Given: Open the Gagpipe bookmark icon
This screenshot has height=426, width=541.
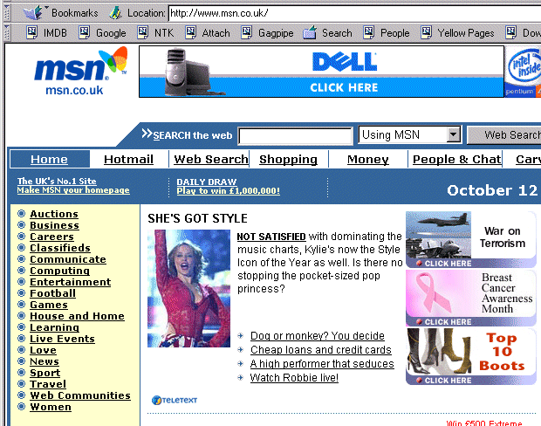Looking at the screenshot, I should click(246, 32).
